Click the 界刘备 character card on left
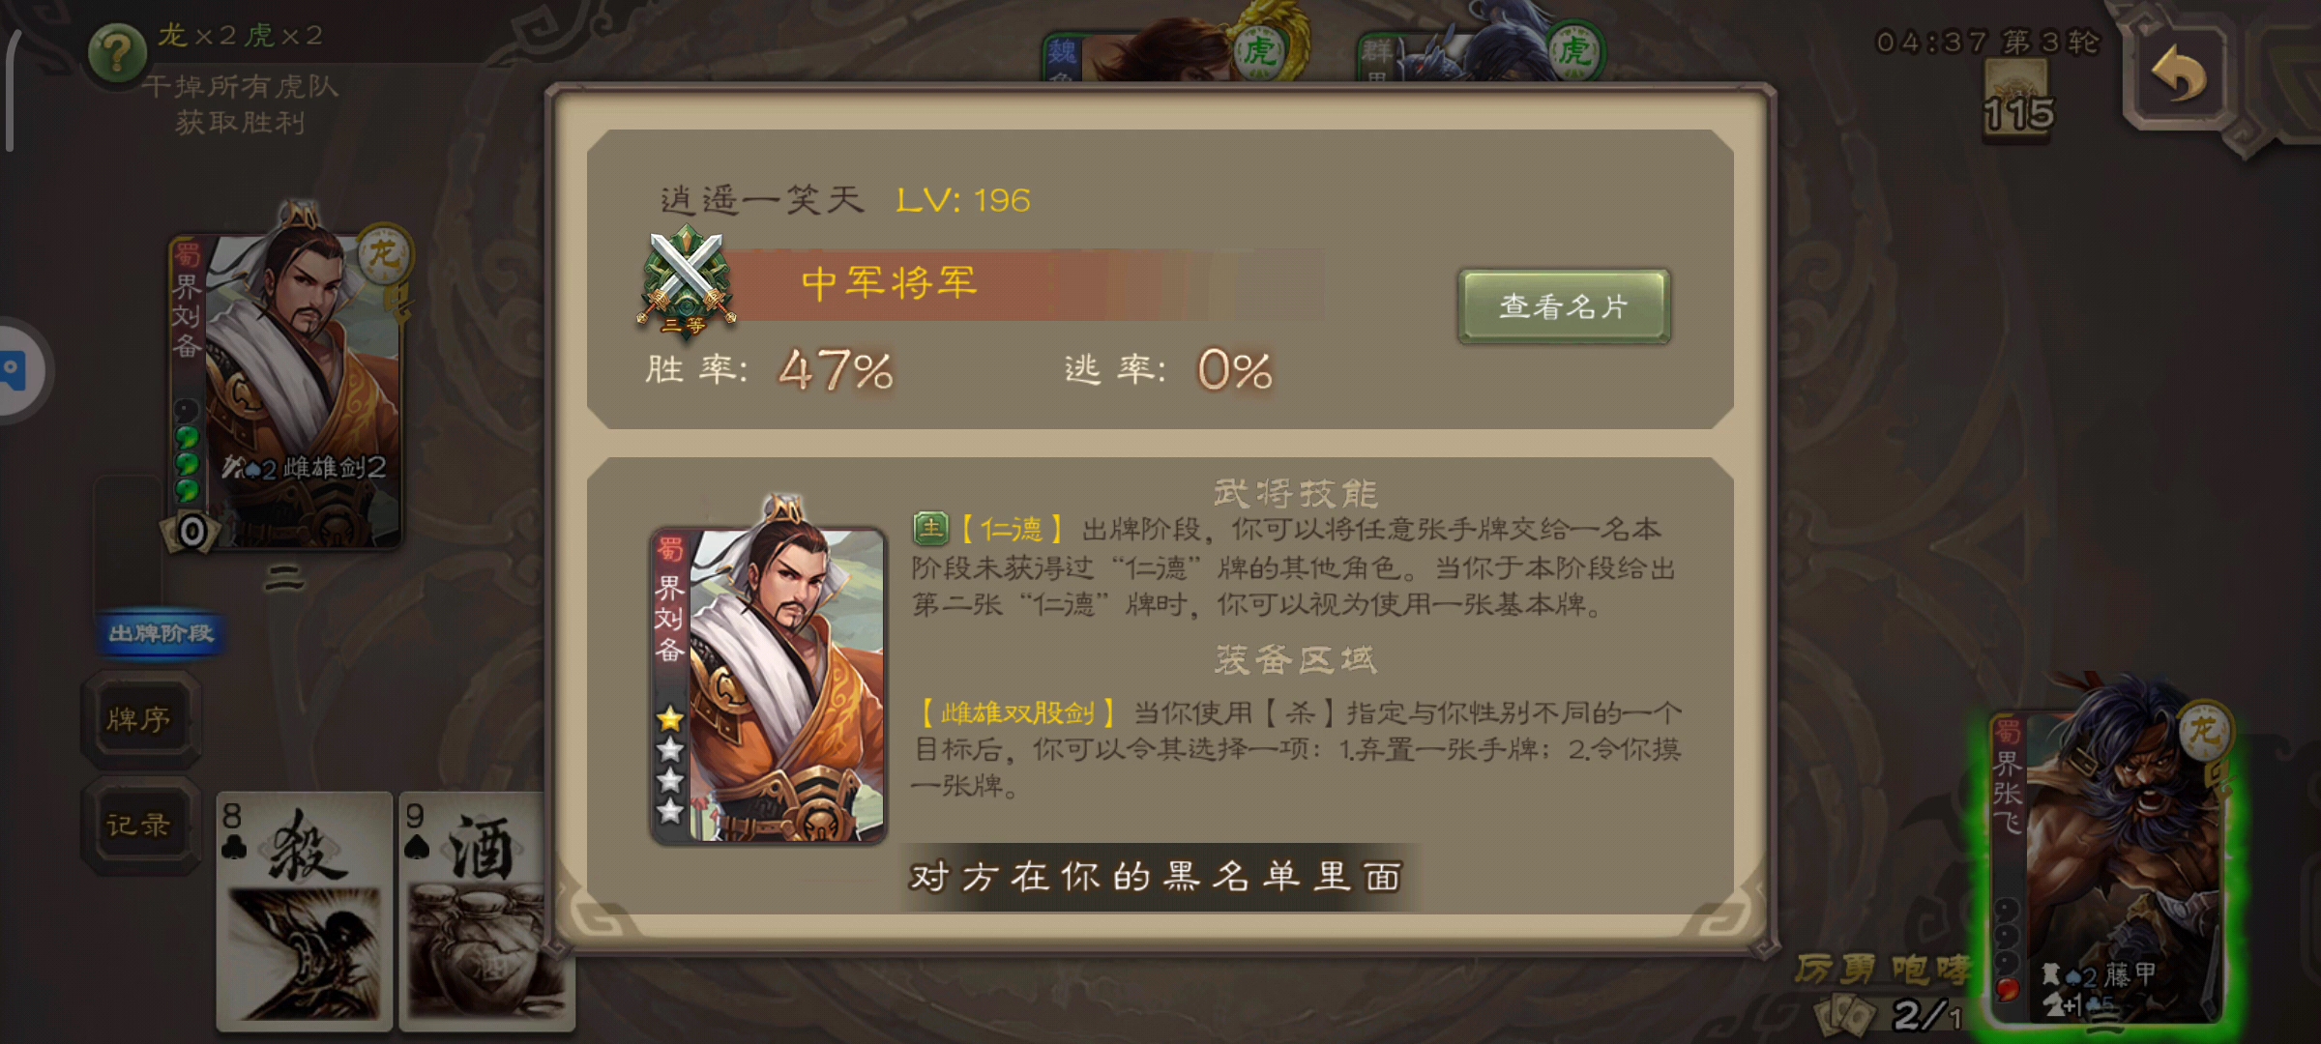Viewport: 2321px width, 1044px height. (x=286, y=391)
